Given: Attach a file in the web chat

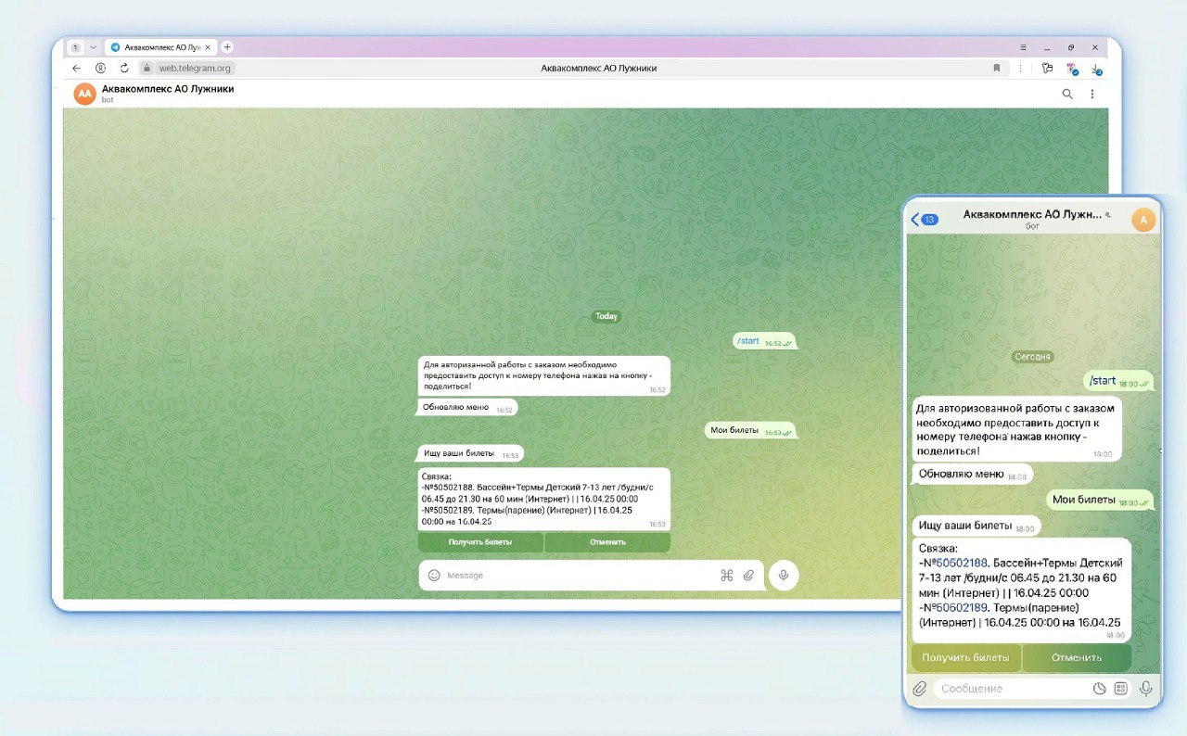Looking at the screenshot, I should coord(748,575).
